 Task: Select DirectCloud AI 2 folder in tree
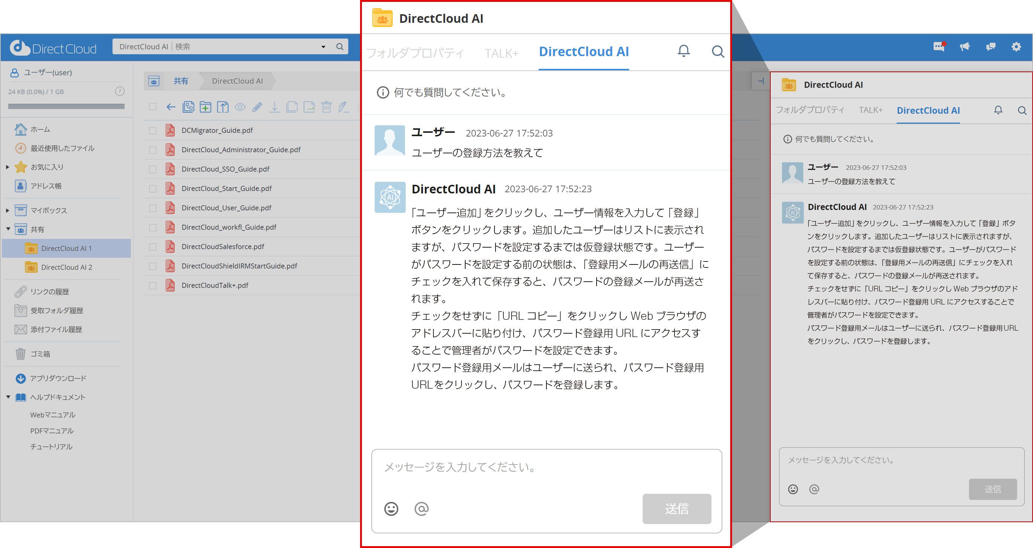(x=67, y=267)
